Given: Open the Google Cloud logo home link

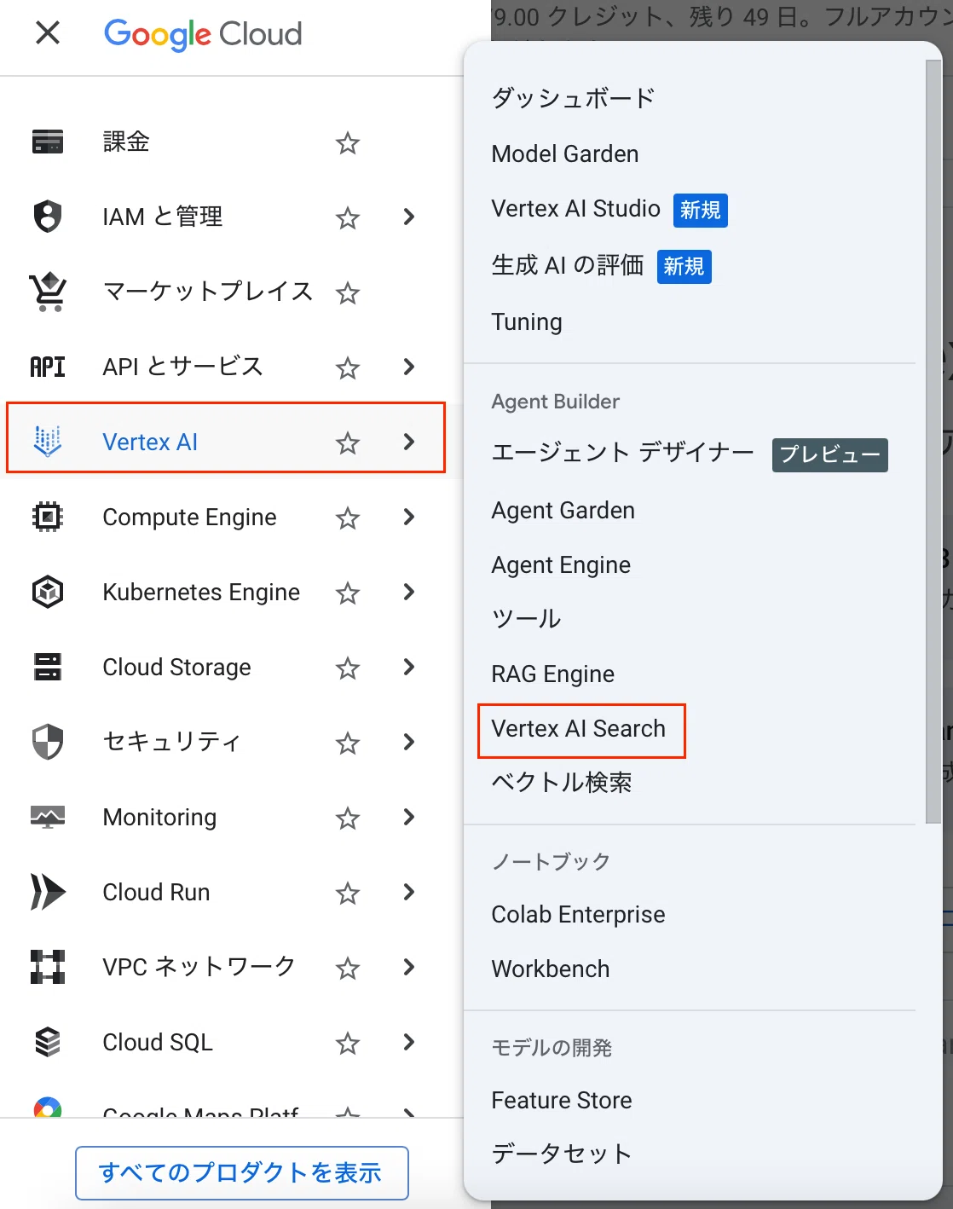Looking at the screenshot, I should (203, 34).
